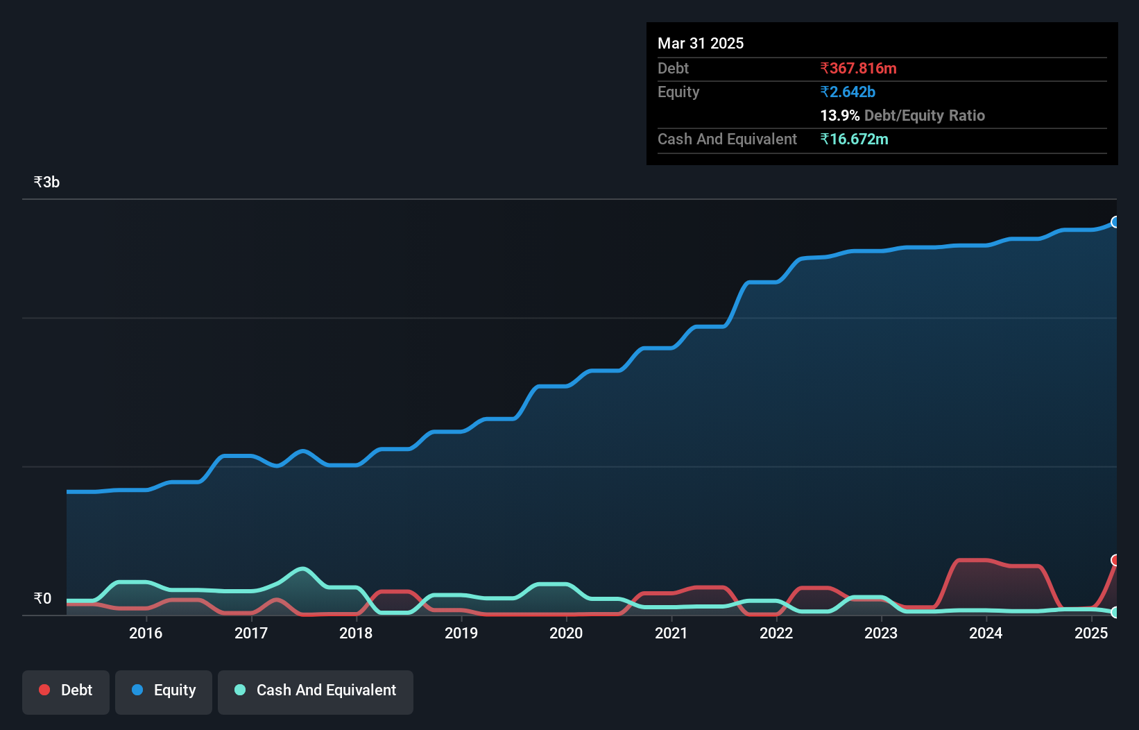Click the ₹3b y-axis label

pos(47,182)
